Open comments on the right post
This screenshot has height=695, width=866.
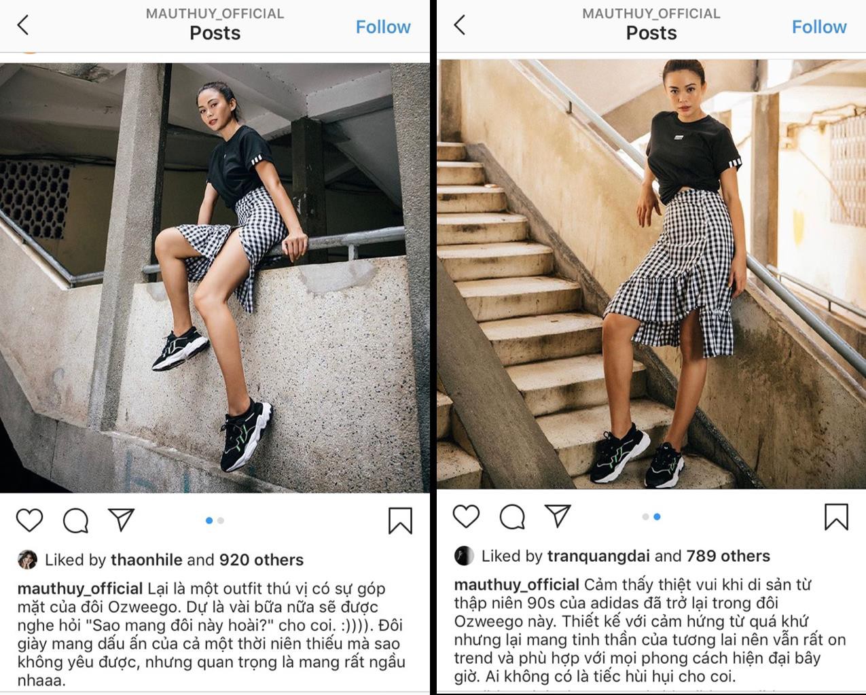tap(512, 516)
